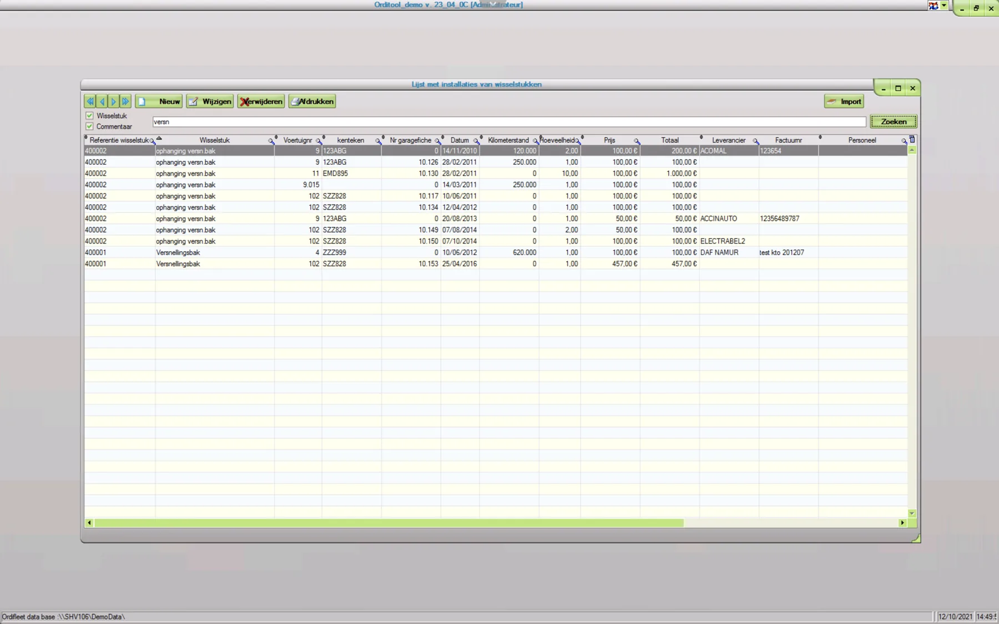Jump to the last record arrow
This screenshot has width=999, height=624.
[x=126, y=102]
